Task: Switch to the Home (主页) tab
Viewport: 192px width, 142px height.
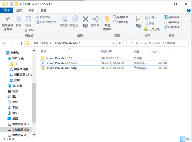Action: (19, 11)
